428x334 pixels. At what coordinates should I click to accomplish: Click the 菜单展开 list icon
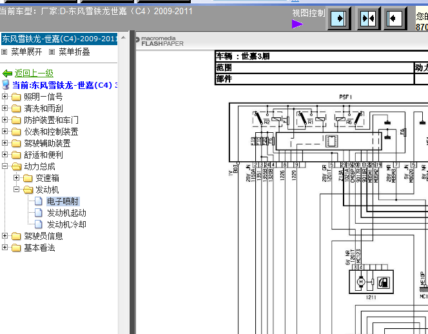click(x=4, y=52)
